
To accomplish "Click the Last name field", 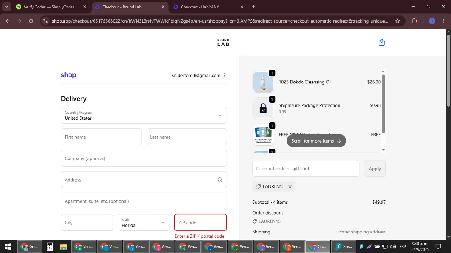I will click(186, 137).
